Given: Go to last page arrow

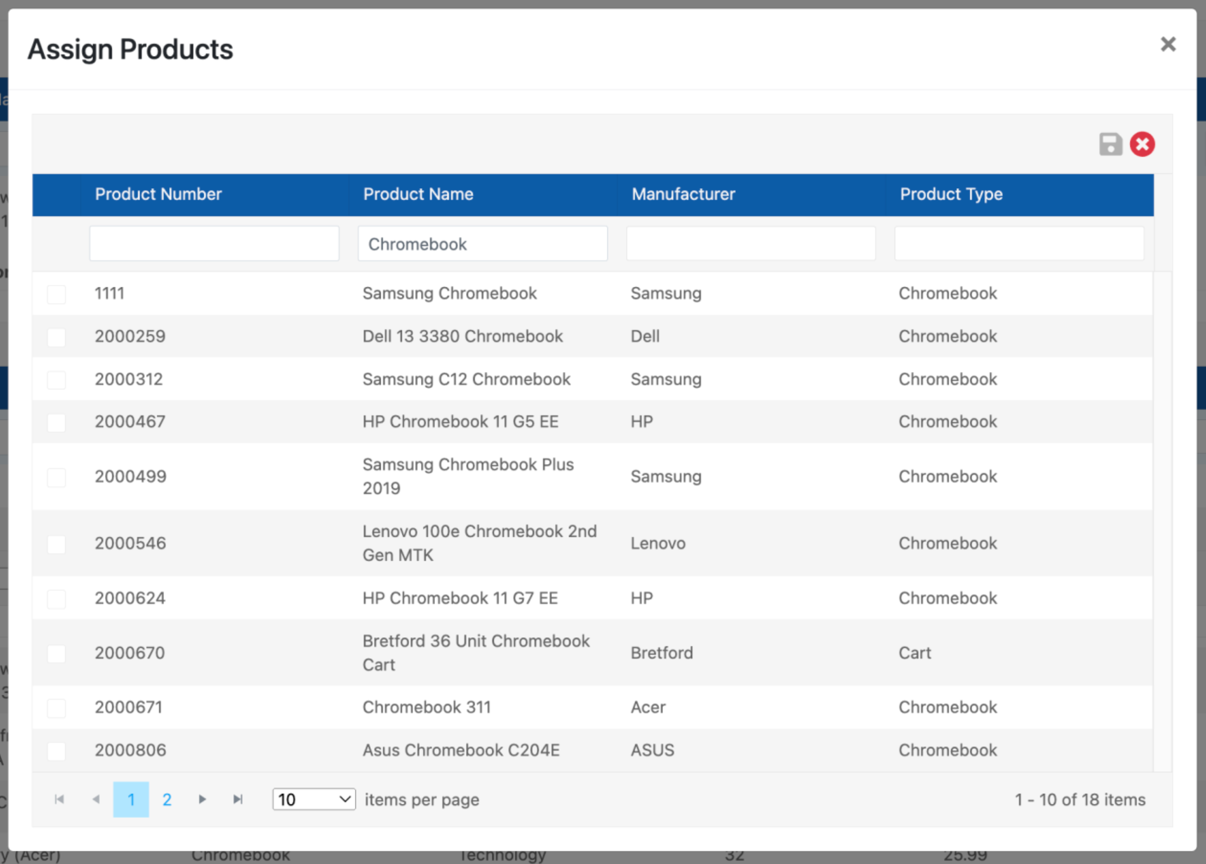Looking at the screenshot, I should tap(238, 799).
